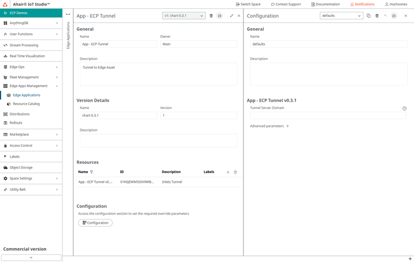Select Resource Catalog in sidebar

pos(26,104)
